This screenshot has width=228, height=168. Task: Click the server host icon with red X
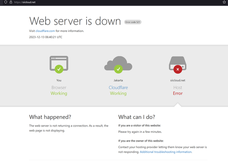pos(178,65)
